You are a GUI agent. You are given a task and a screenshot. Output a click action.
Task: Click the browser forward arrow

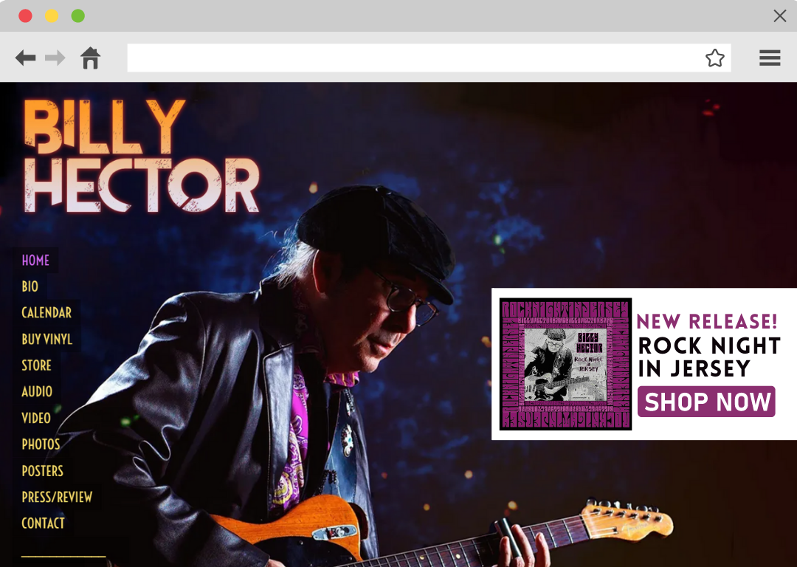click(55, 58)
